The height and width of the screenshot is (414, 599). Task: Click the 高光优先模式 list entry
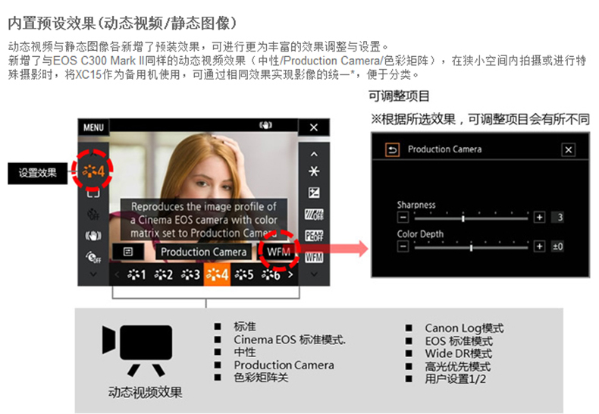(x=458, y=367)
